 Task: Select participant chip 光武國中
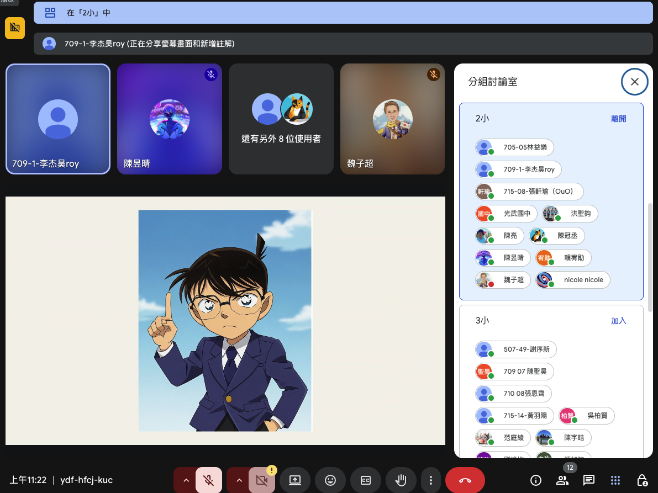(506, 214)
